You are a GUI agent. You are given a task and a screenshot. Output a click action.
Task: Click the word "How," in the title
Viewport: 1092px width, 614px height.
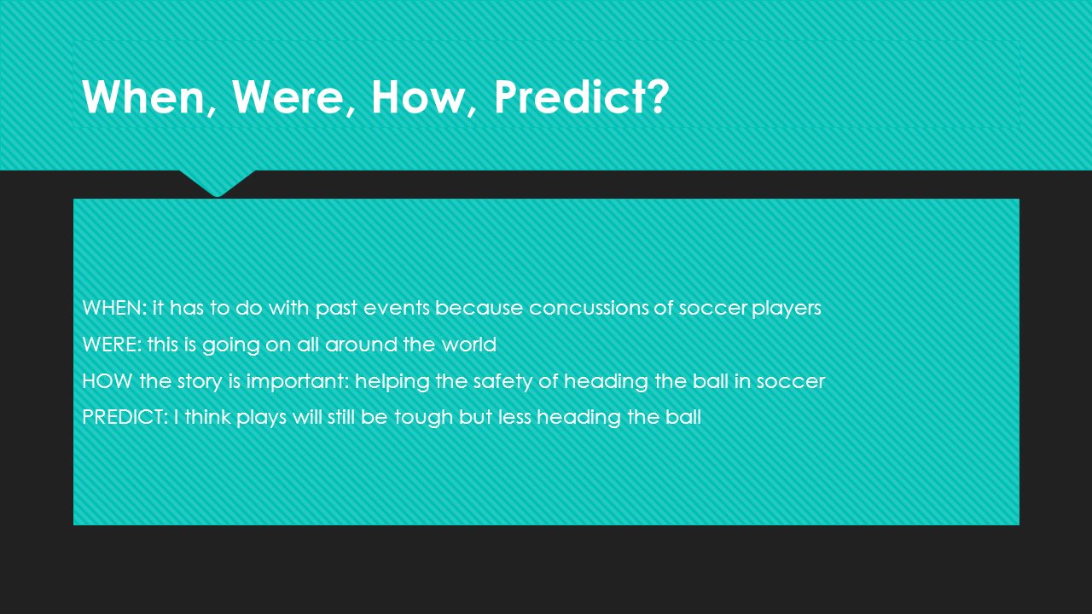[423, 97]
